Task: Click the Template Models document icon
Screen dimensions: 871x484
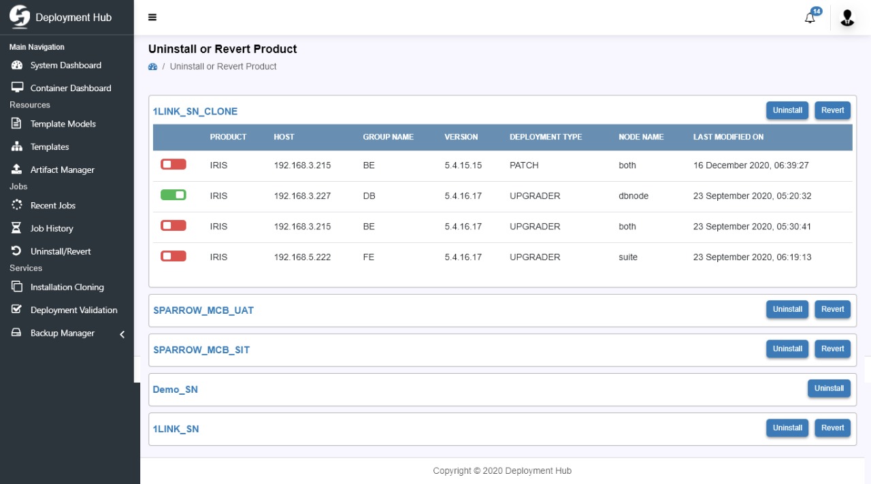Action: coord(17,124)
